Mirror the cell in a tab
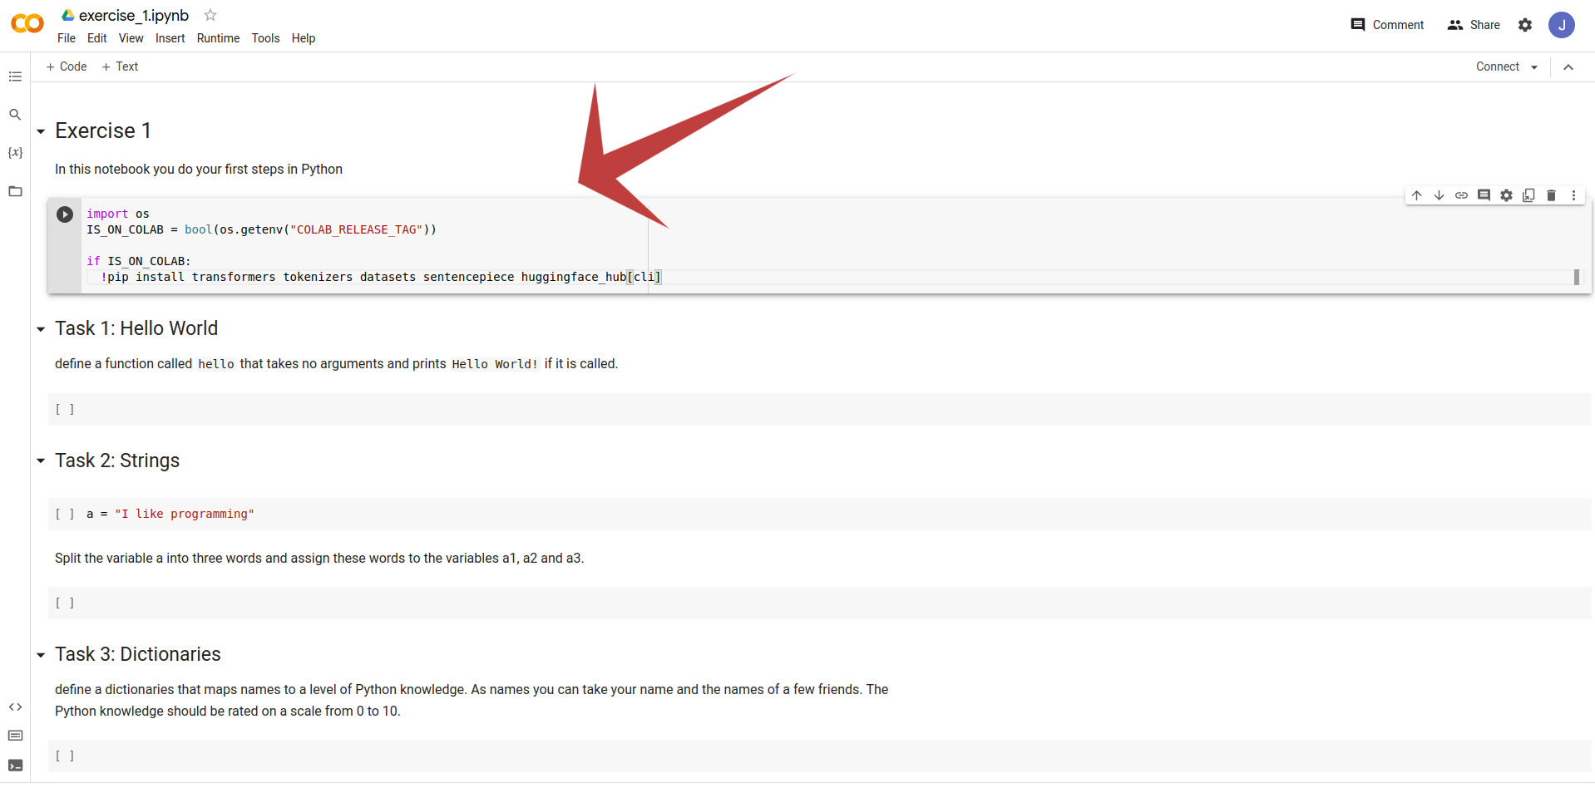Viewport: 1595px width, 788px height. point(1528,195)
